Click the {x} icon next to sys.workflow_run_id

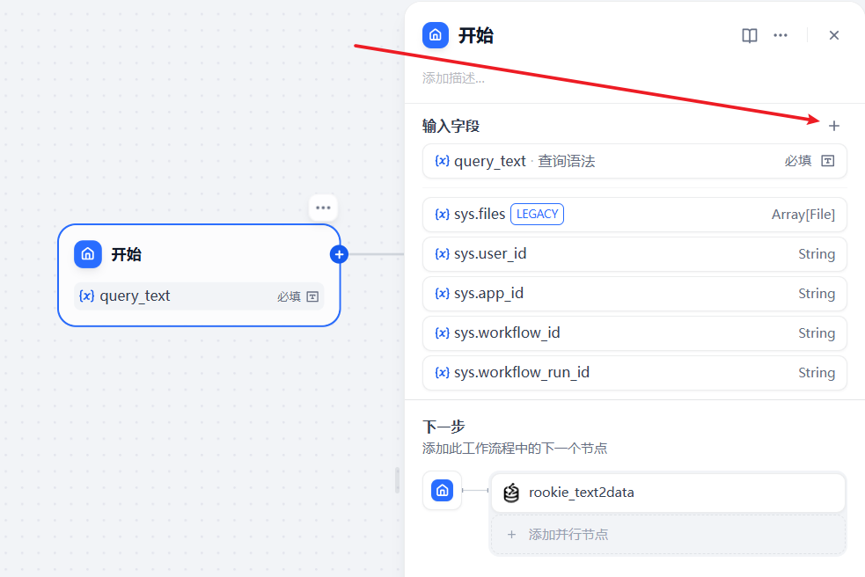(x=443, y=372)
